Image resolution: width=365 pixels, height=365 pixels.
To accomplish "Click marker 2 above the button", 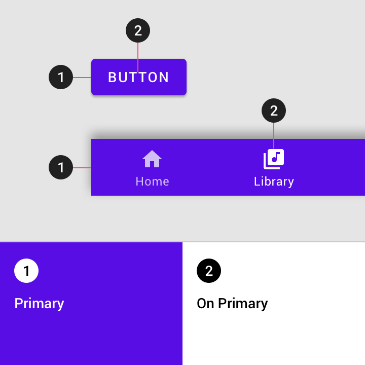I will tap(138, 30).
